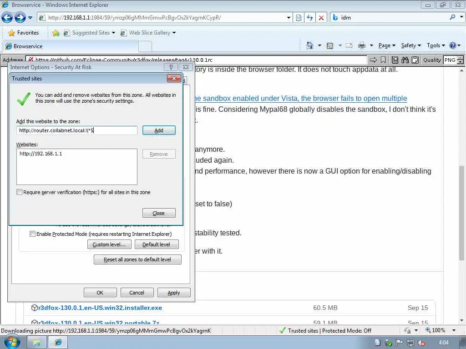The height and width of the screenshot is (349, 466).
Task: Toggle Require server verification checkbox
Action: [19, 192]
